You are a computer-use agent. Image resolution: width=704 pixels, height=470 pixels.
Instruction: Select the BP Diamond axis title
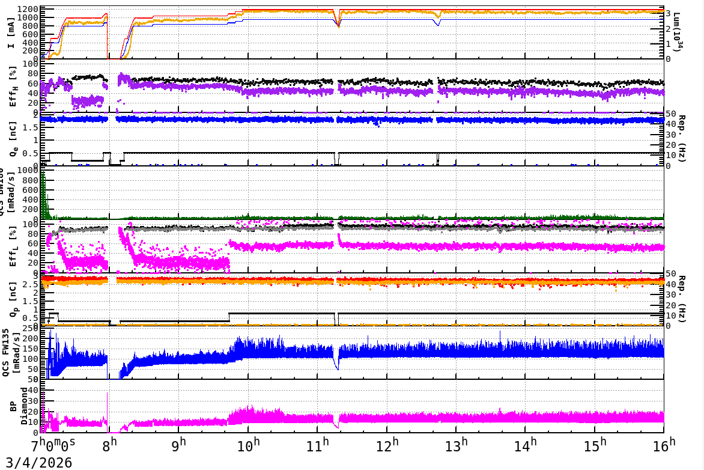(19, 406)
